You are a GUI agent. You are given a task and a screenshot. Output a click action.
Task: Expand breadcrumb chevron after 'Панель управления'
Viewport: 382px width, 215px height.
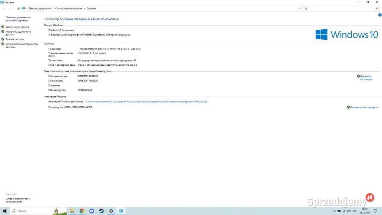tap(53, 8)
